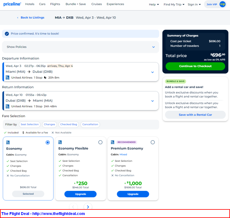Screen dimensions: 230x218
Task: Click United Airlines logo in departure card
Action: tap(7, 77)
